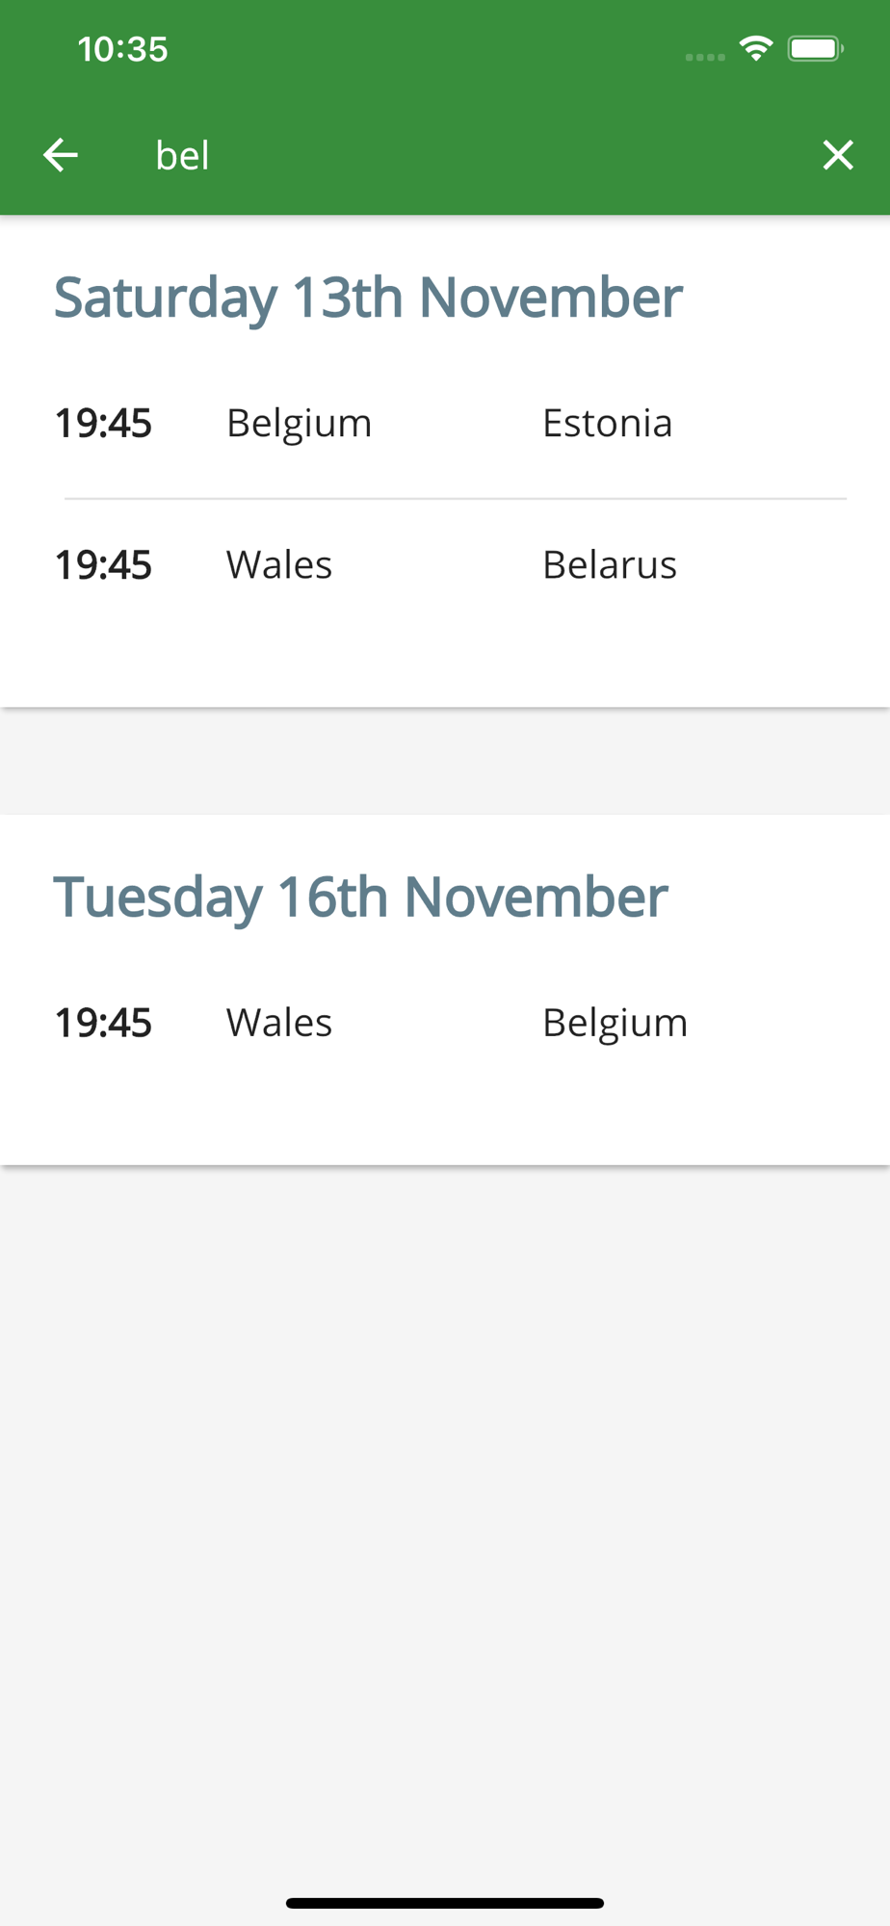Image resolution: width=890 pixels, height=1926 pixels.
Task: Select Belarus team name
Action: [610, 565]
